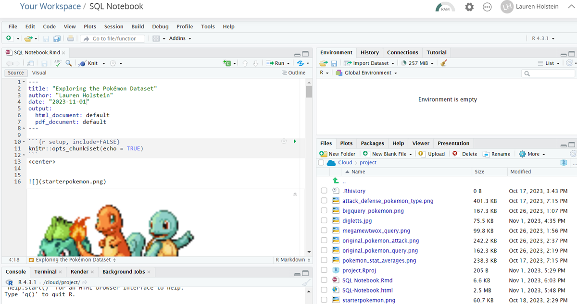
Task: Open starterpokemon.png file
Action: pyautogui.click(x=369, y=300)
